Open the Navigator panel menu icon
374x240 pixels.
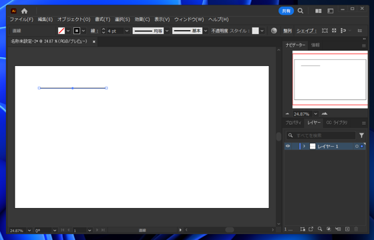pyautogui.click(x=364, y=45)
